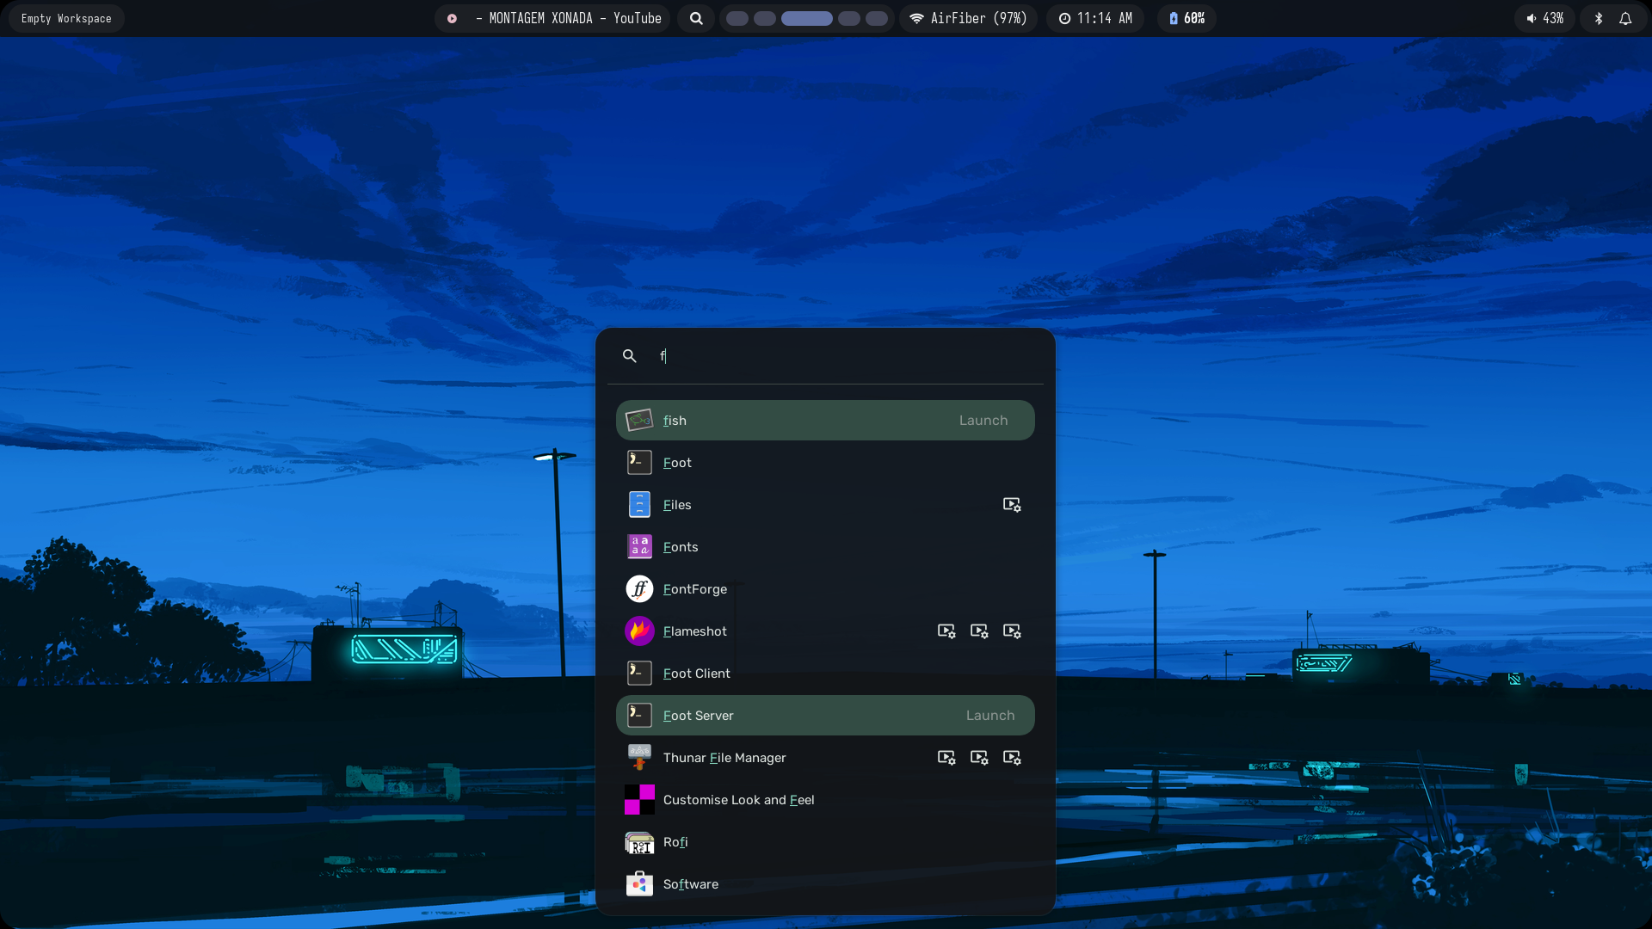Click the Files entry action icon
1652x929 pixels.
1012,505
